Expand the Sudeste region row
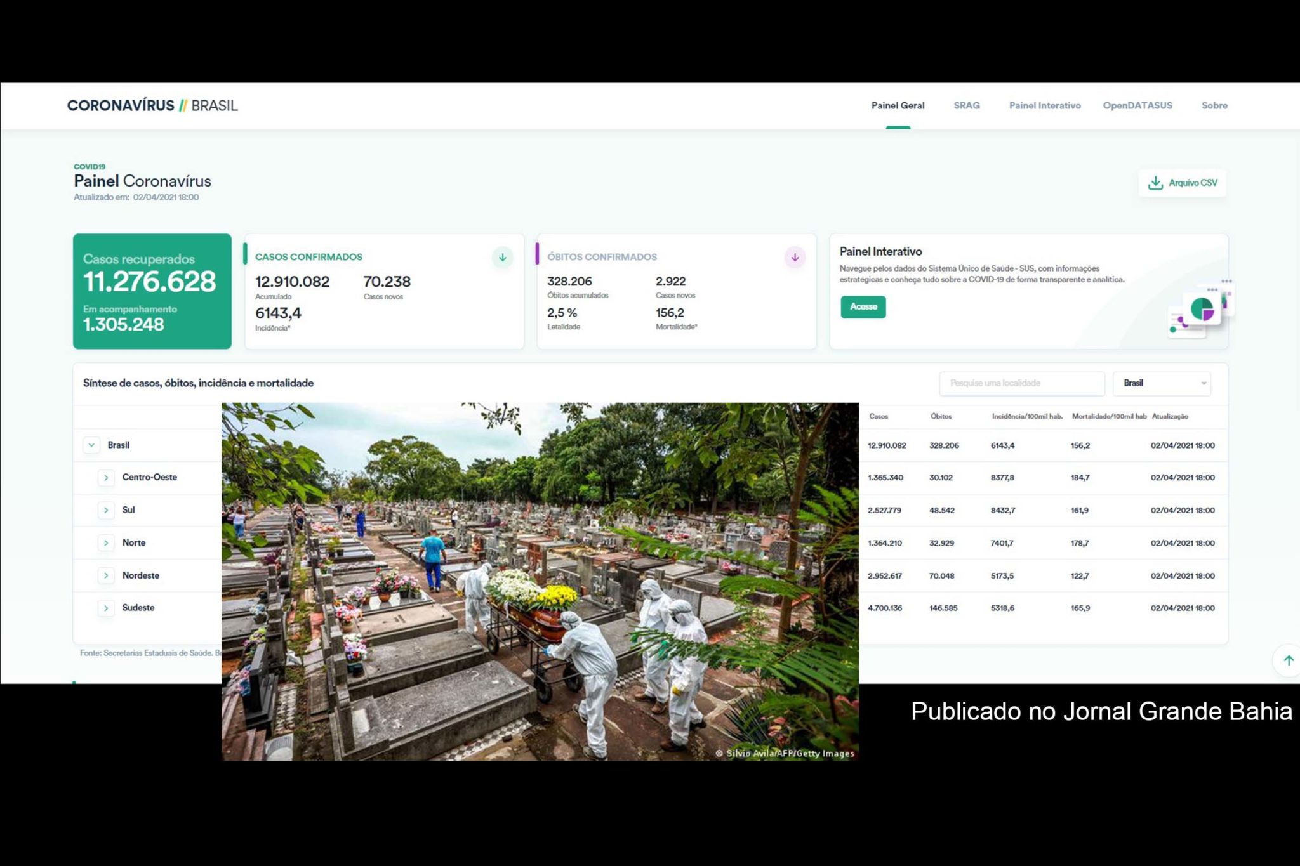Screen dimensions: 1300x866 click(106, 607)
